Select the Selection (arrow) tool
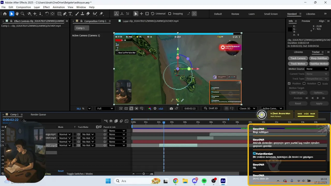This screenshot has height=186, width=331. coord(12,14)
